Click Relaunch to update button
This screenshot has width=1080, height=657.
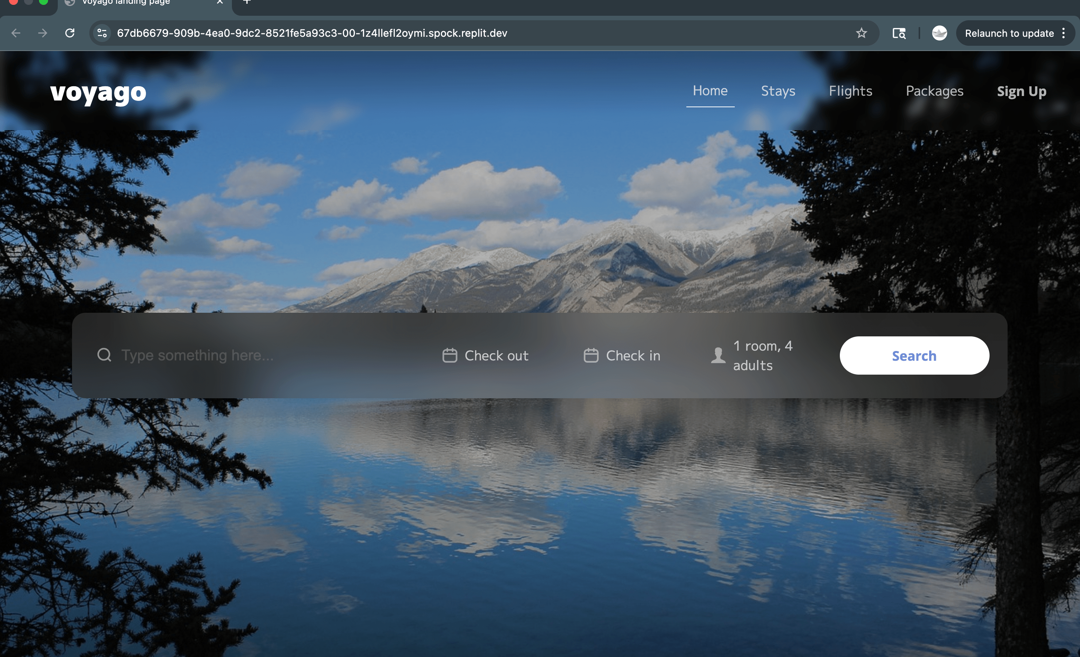point(1009,33)
